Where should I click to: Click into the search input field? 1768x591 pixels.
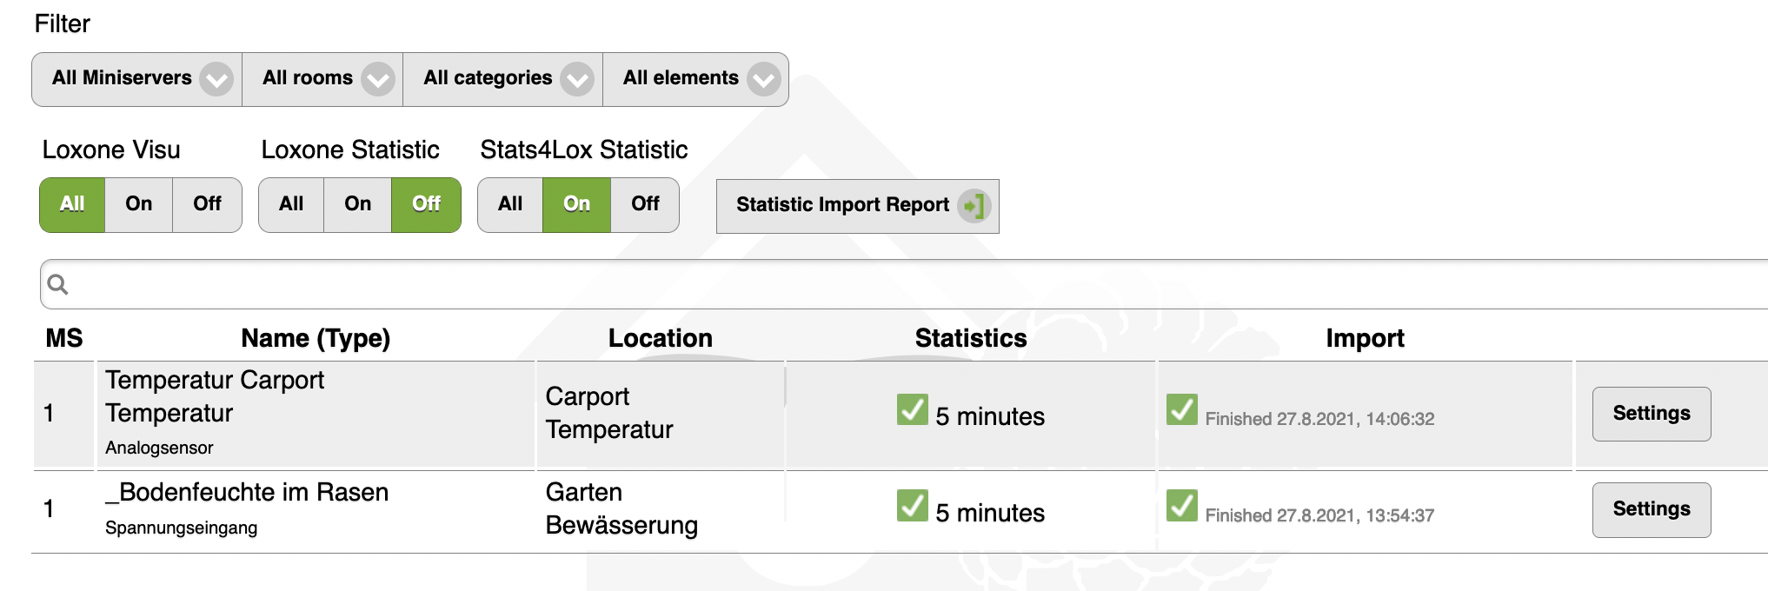tap(869, 284)
